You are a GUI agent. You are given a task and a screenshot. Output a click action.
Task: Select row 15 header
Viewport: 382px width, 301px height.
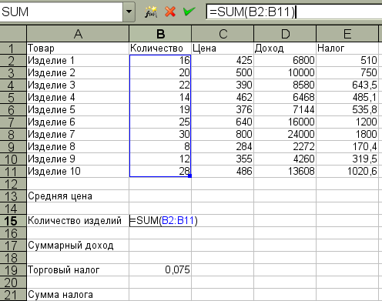point(13,221)
